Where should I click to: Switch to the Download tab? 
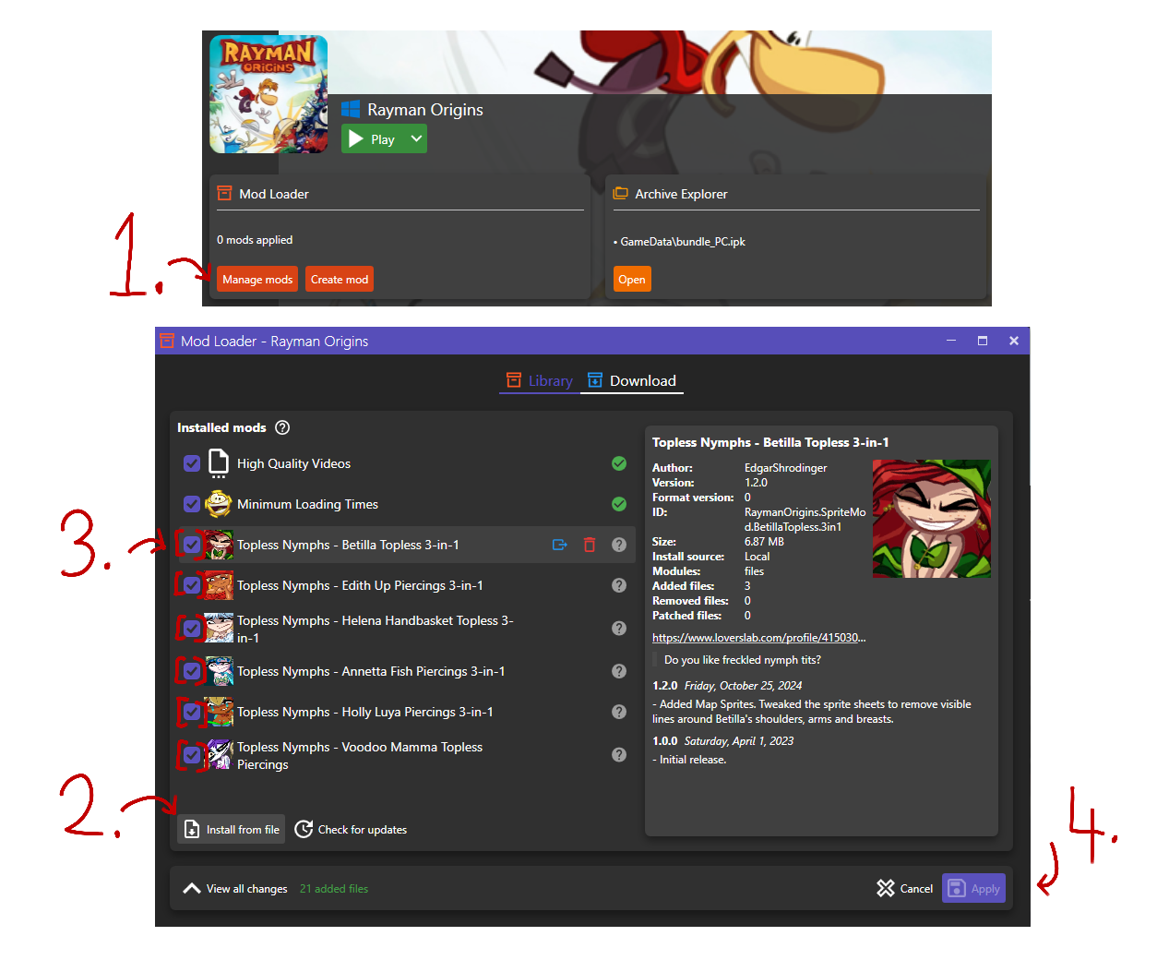632,381
